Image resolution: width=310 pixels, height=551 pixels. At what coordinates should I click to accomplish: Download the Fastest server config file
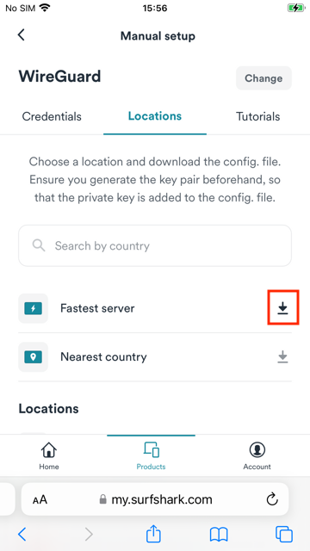(x=282, y=308)
